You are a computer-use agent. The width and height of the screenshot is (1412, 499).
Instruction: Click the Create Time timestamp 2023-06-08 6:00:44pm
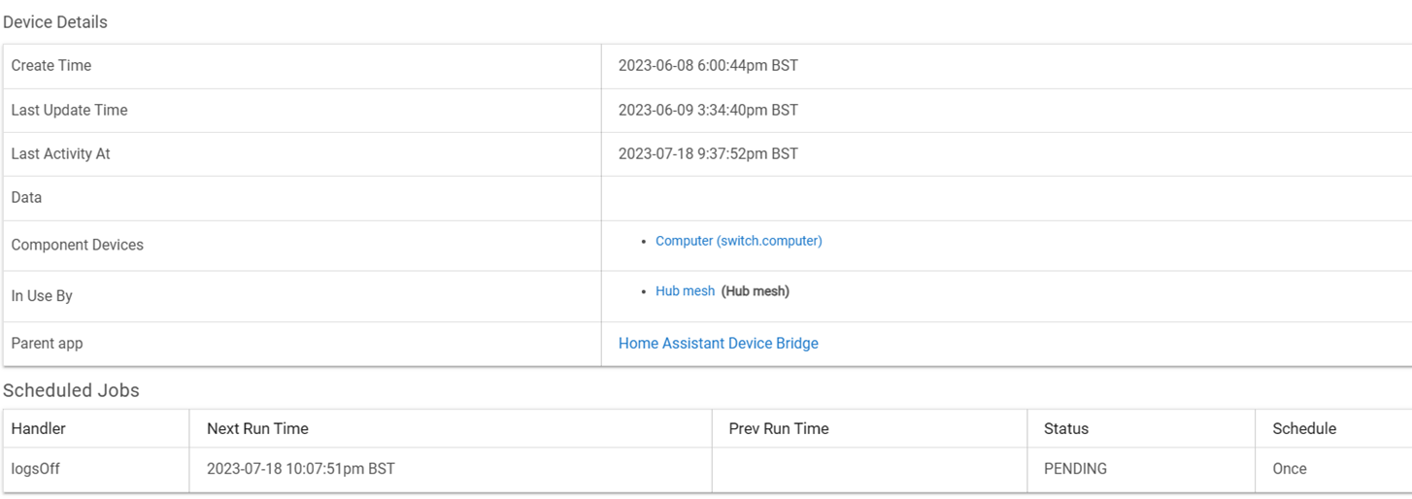pos(708,66)
